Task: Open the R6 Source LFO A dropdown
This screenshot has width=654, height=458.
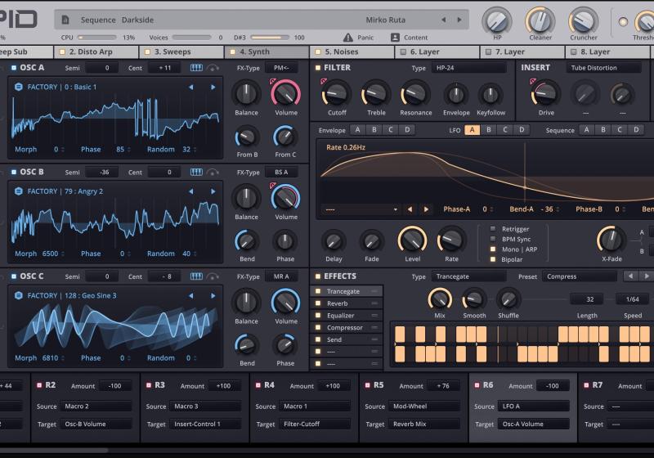Action: [x=533, y=406]
